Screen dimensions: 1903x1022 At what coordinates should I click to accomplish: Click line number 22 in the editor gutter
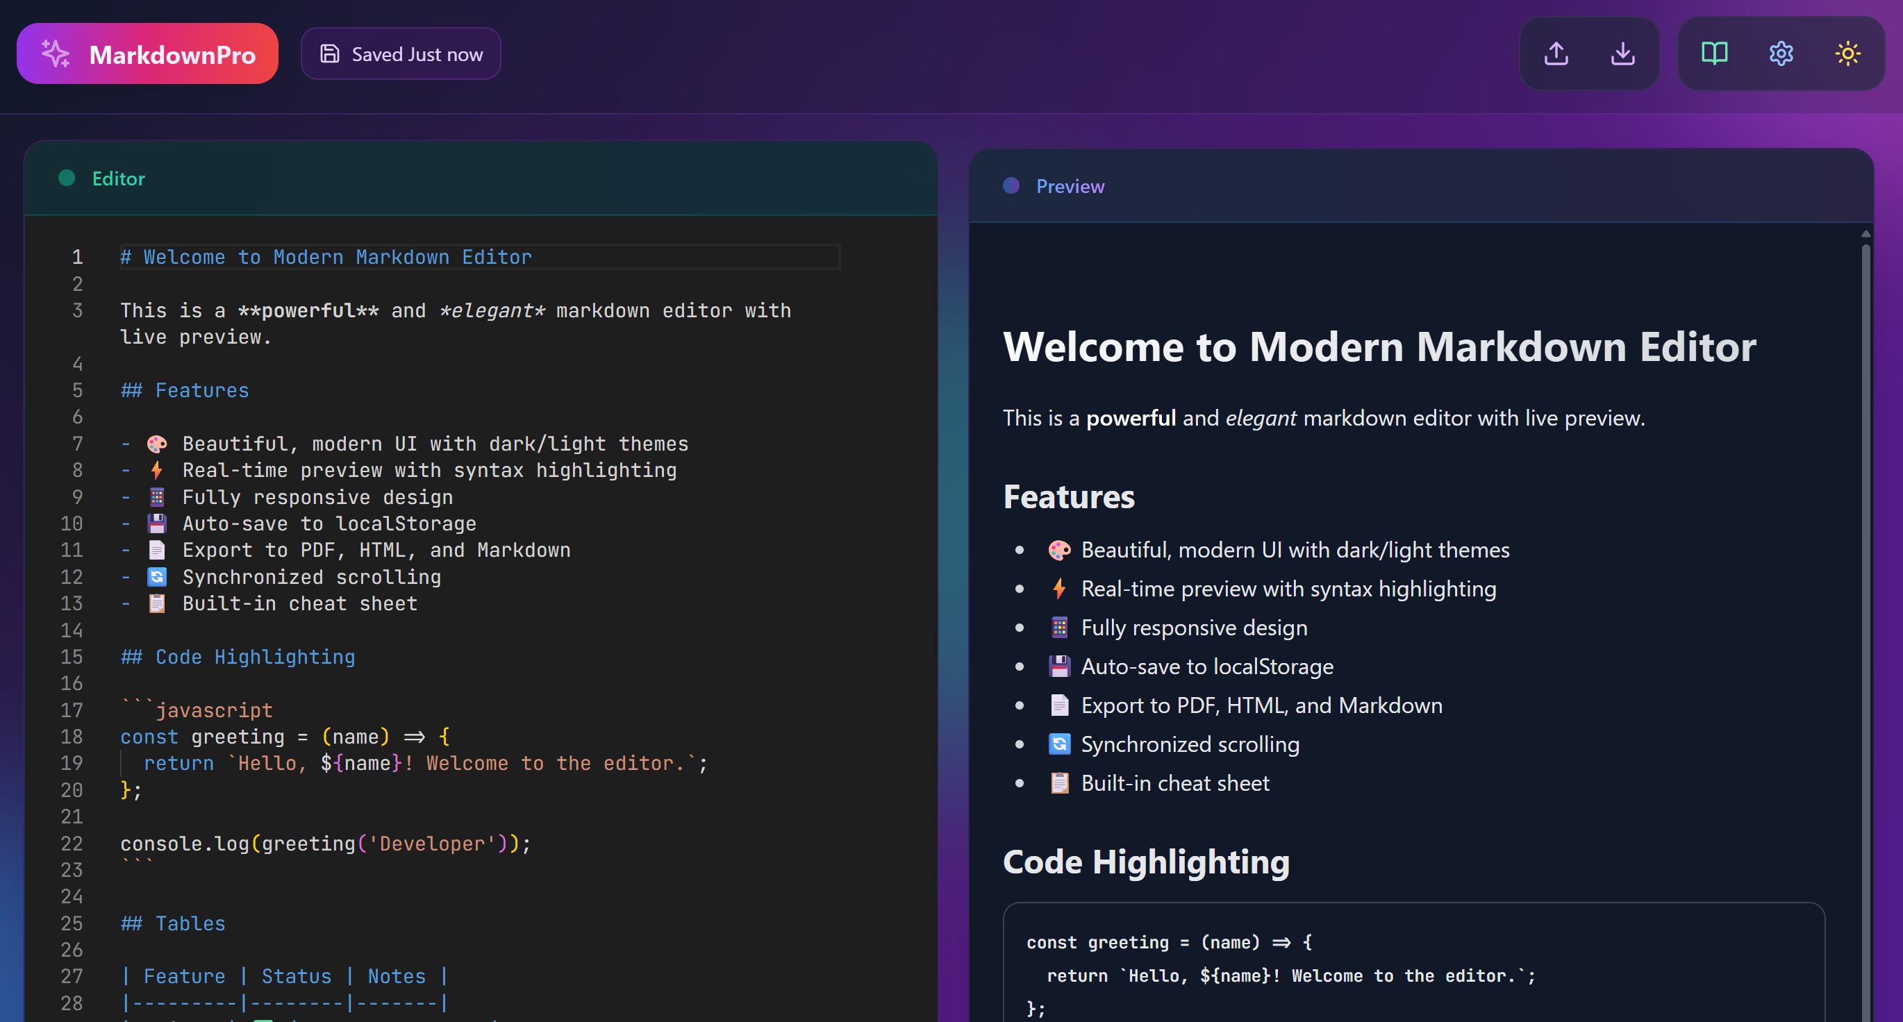(x=72, y=844)
